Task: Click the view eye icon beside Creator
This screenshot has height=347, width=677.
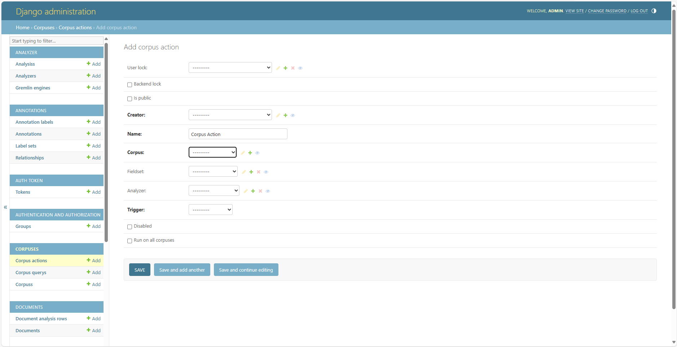Action: (293, 115)
